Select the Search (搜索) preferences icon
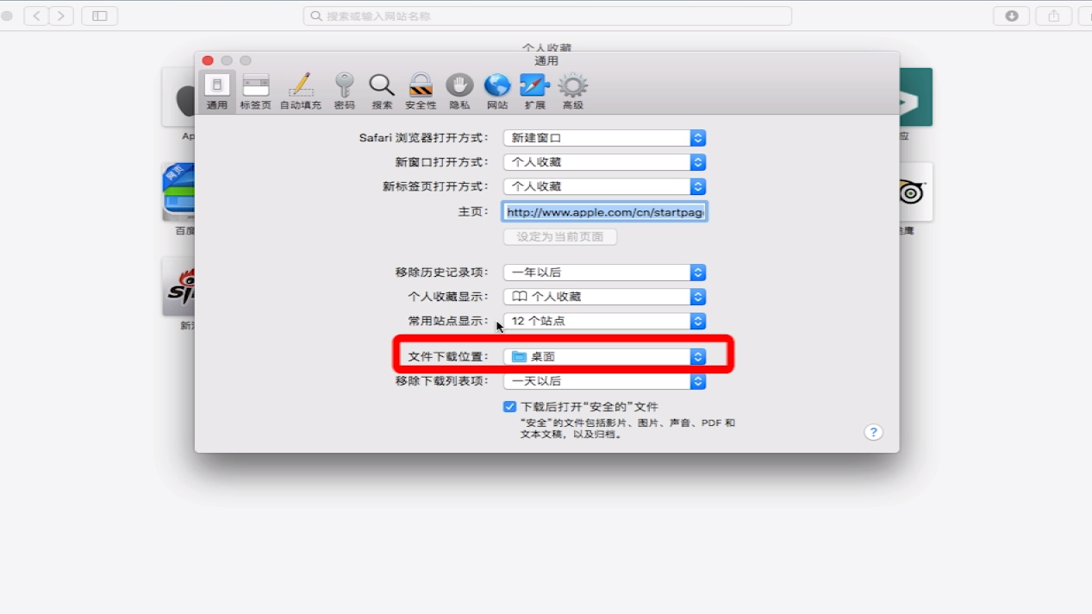 pos(382,91)
